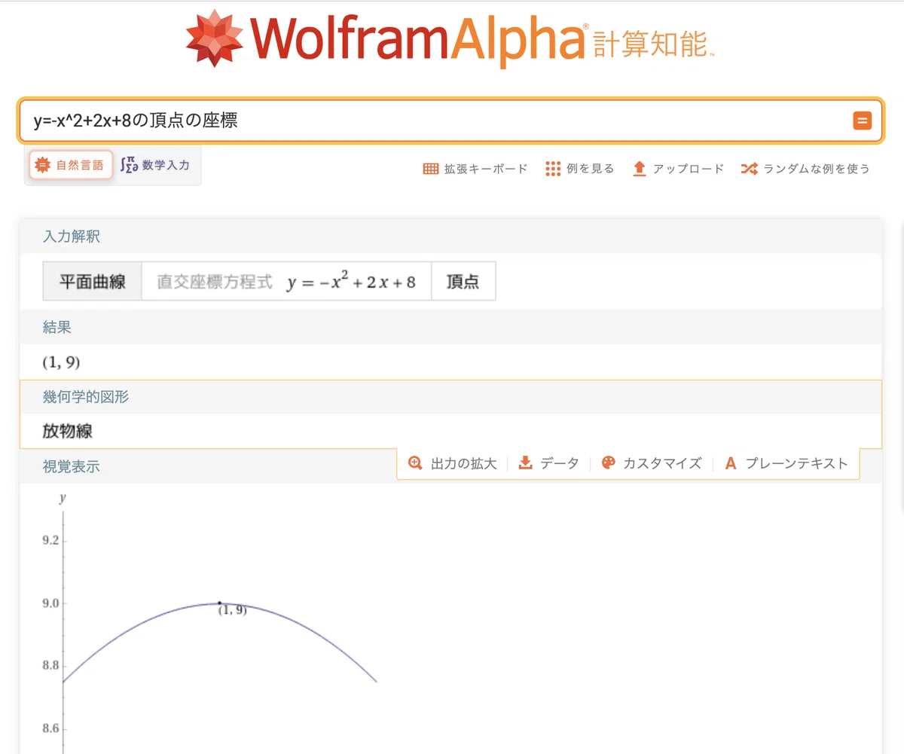Image resolution: width=904 pixels, height=754 pixels.
Task: Click ランダムな例を使う
Action: [805, 169]
